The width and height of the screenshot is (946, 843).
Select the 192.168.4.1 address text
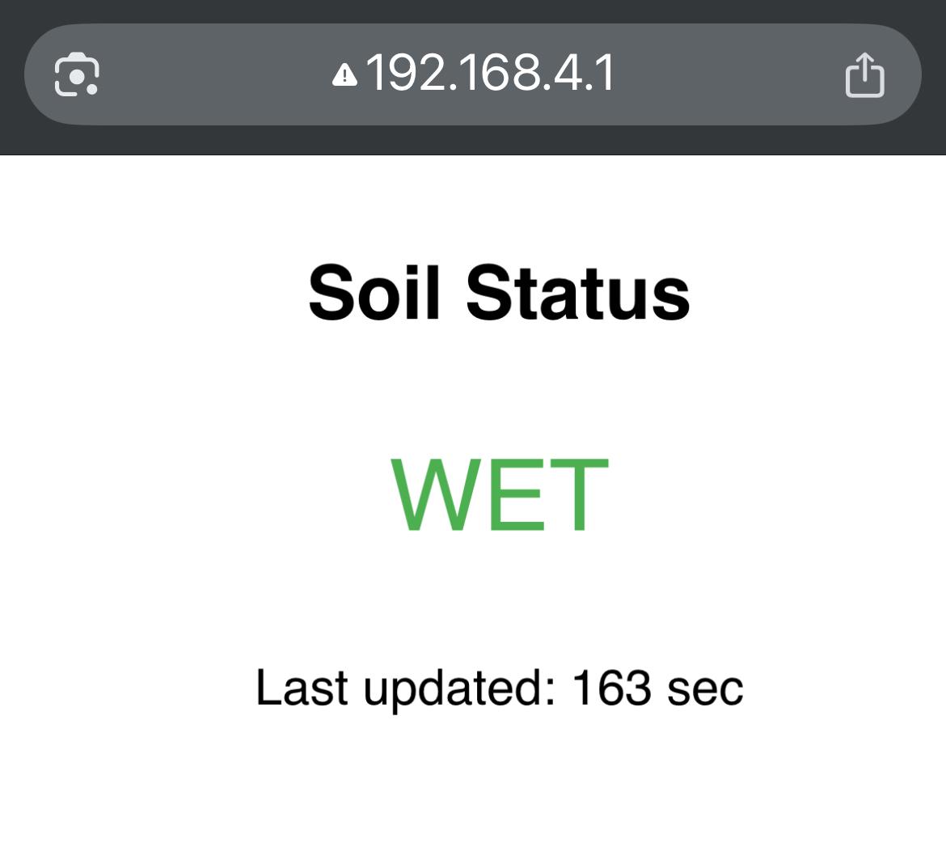tap(490, 73)
